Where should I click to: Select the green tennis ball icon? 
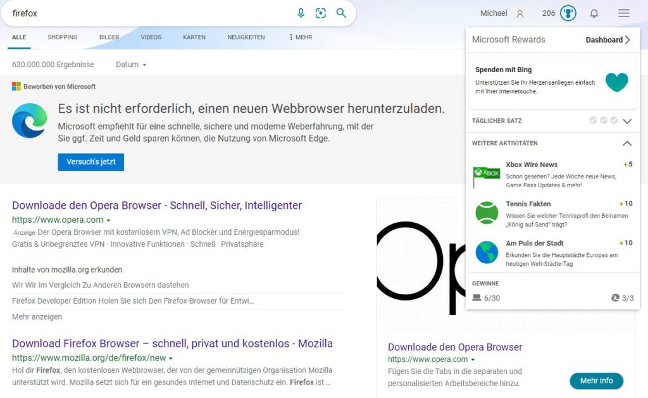(x=487, y=213)
